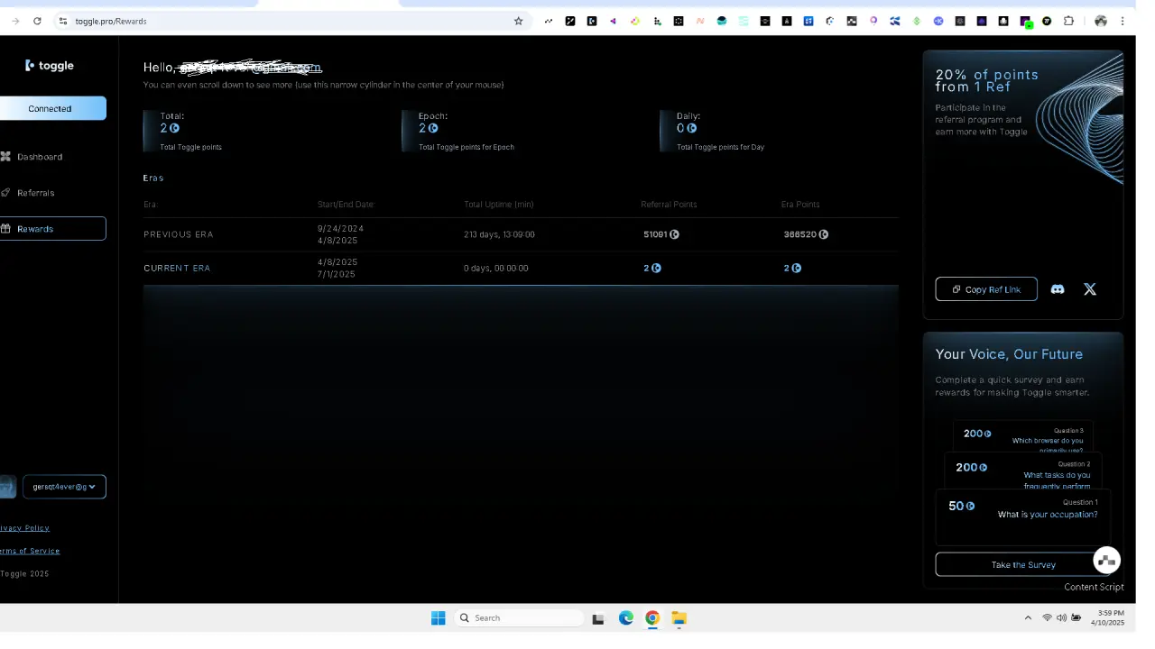
Task: Click the Referral Points column header
Action: [669, 205]
